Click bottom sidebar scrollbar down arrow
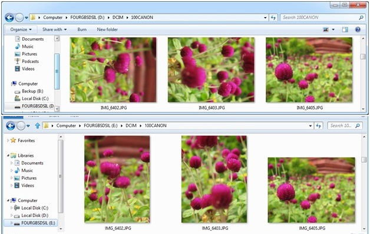370x234 pixels. pyautogui.click(x=61, y=229)
